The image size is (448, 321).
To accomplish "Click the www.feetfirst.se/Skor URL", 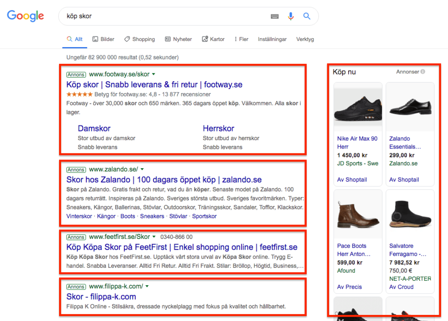I will pos(119,237).
